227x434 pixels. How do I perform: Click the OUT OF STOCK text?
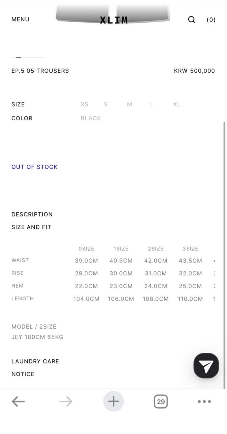35,167
